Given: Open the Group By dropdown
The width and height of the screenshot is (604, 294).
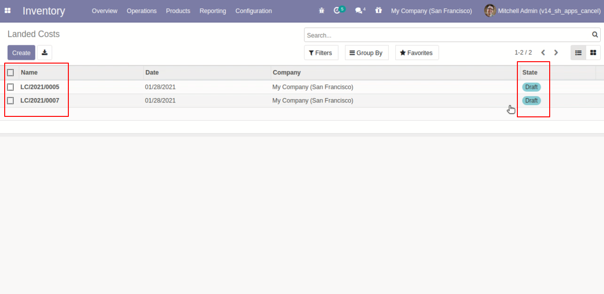Looking at the screenshot, I should tap(367, 53).
